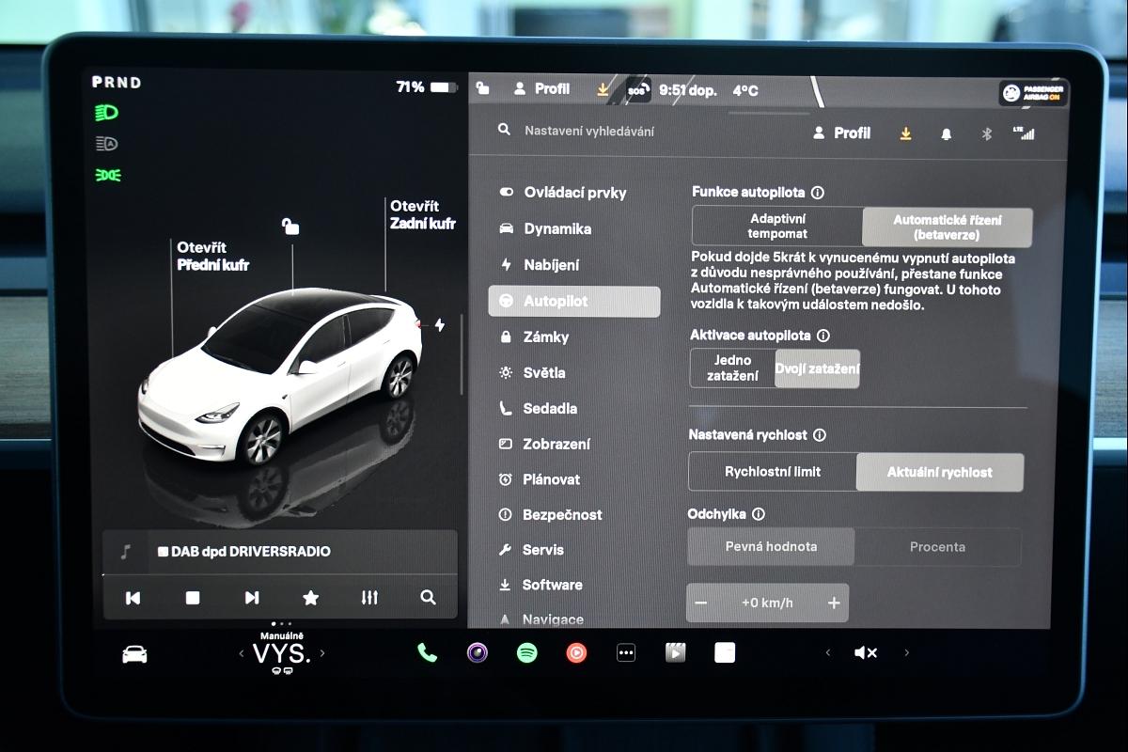
Task: Open the more apps ellipsis icon
Action: 626,653
